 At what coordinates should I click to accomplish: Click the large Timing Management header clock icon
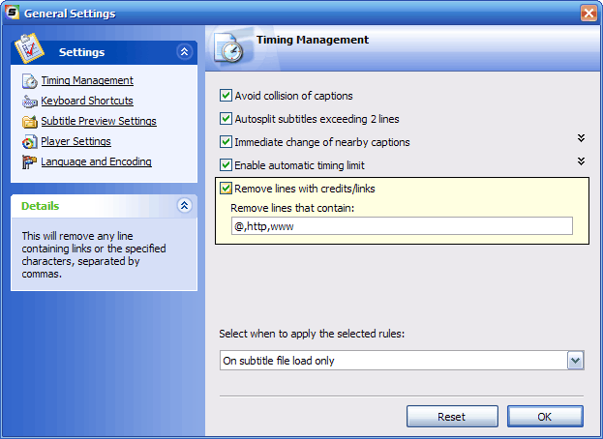pyautogui.click(x=229, y=48)
